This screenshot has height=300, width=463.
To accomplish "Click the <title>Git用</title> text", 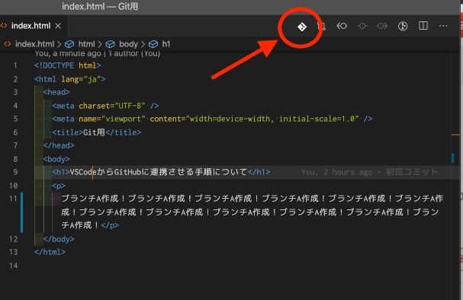I will coord(97,132).
